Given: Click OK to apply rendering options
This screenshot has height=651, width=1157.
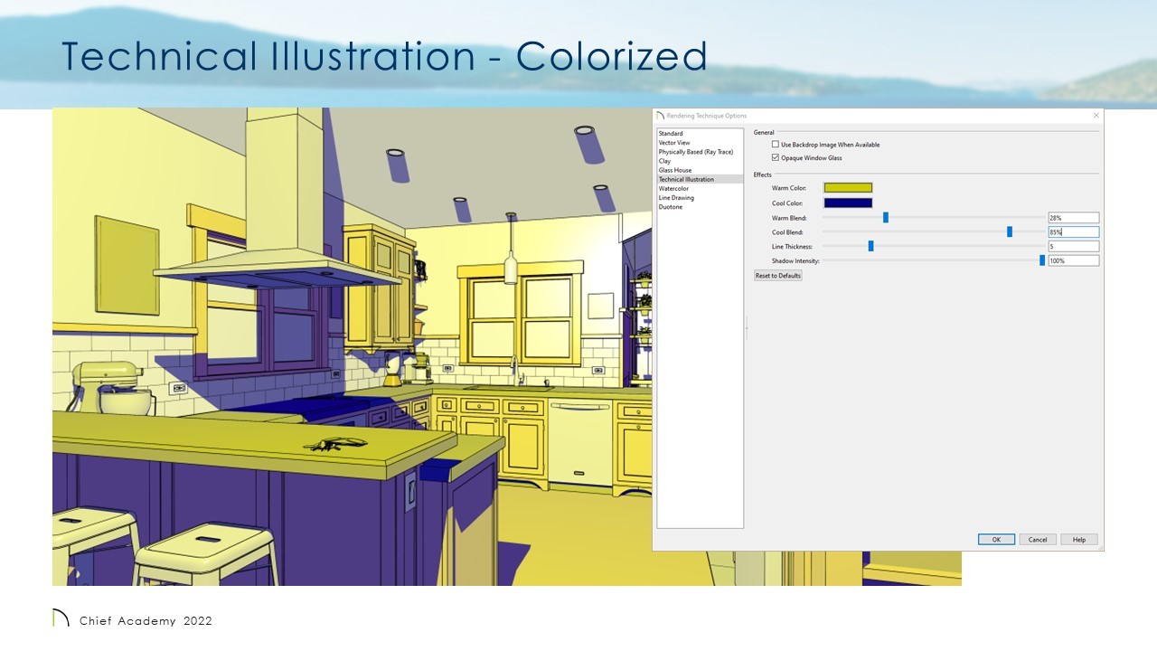Looking at the screenshot, I should tap(996, 540).
